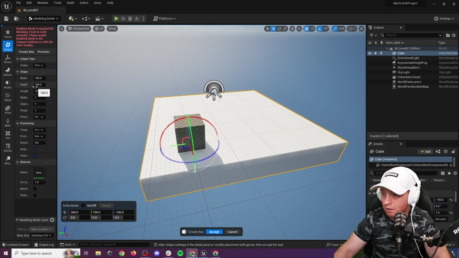Open the Content Drawer
Image resolution: width=459 pixels, height=258 pixels.
pos(16,245)
